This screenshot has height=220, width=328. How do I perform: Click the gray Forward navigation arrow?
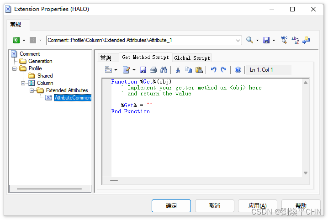tap(33, 40)
